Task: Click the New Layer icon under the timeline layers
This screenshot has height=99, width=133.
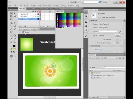Action: [x=20, y=27]
